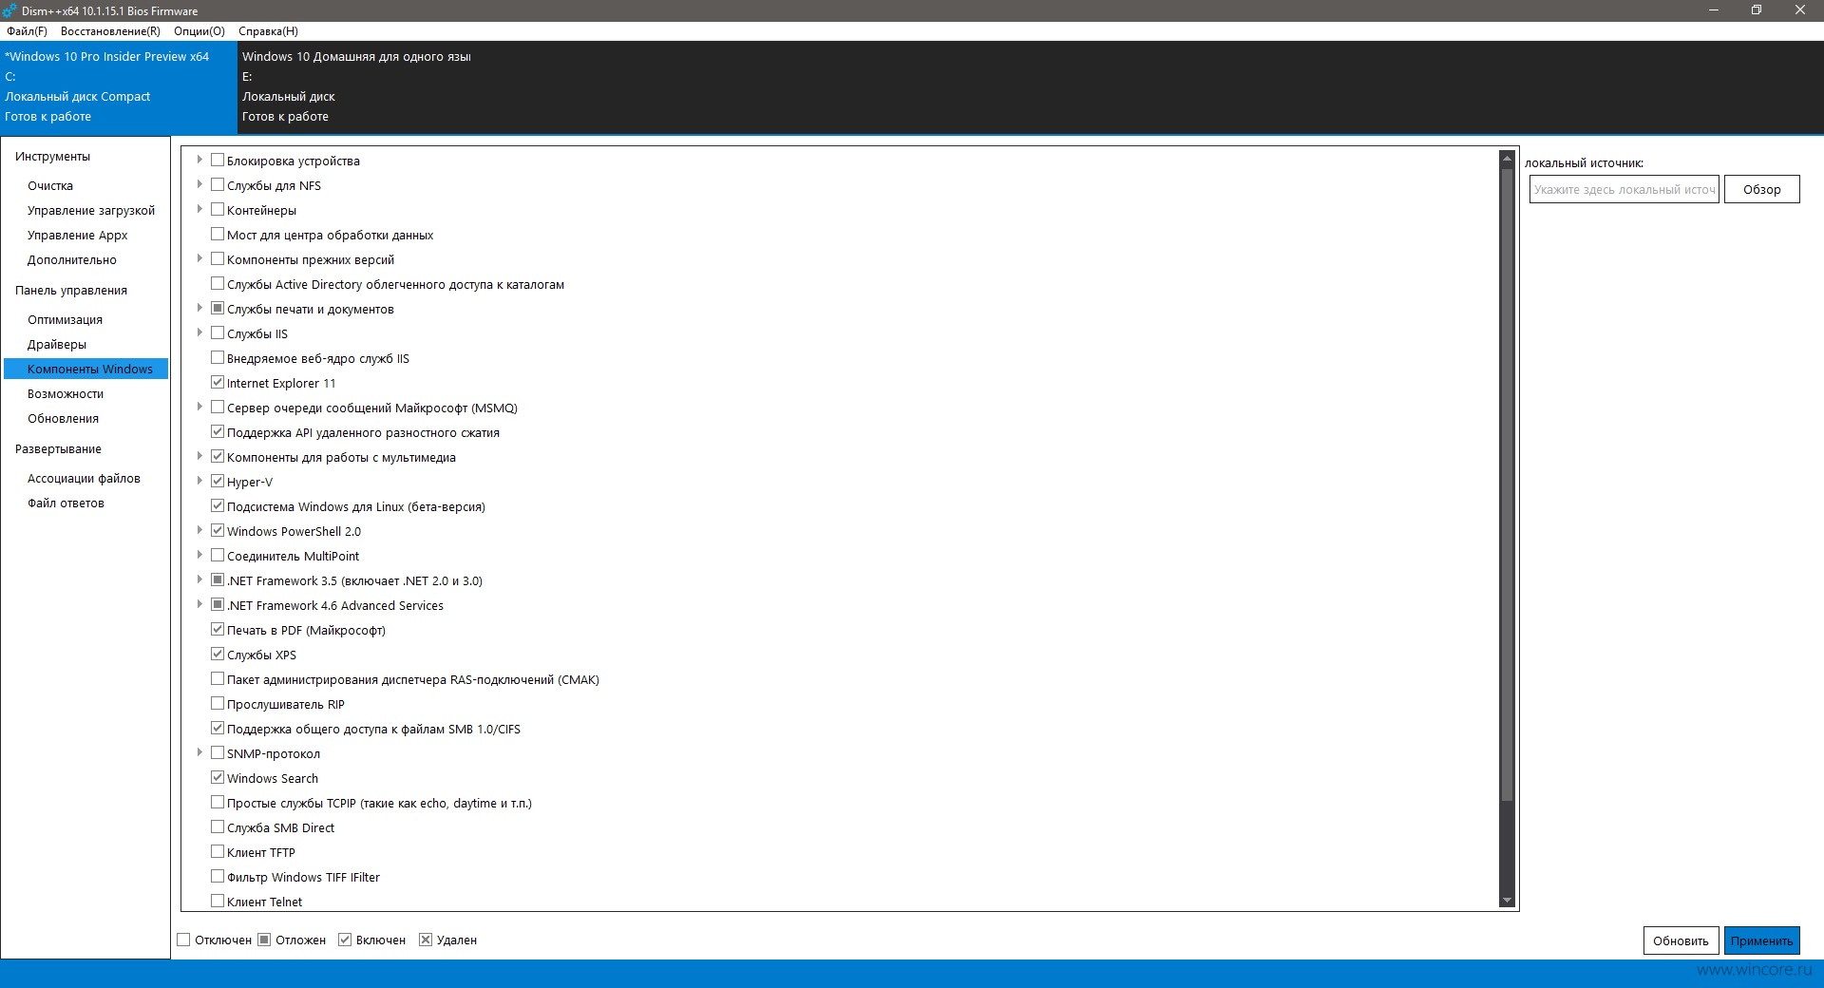This screenshot has width=1824, height=988.
Task: Check Фильтр Windows TIFF IFilter checkbox
Action: (x=218, y=876)
